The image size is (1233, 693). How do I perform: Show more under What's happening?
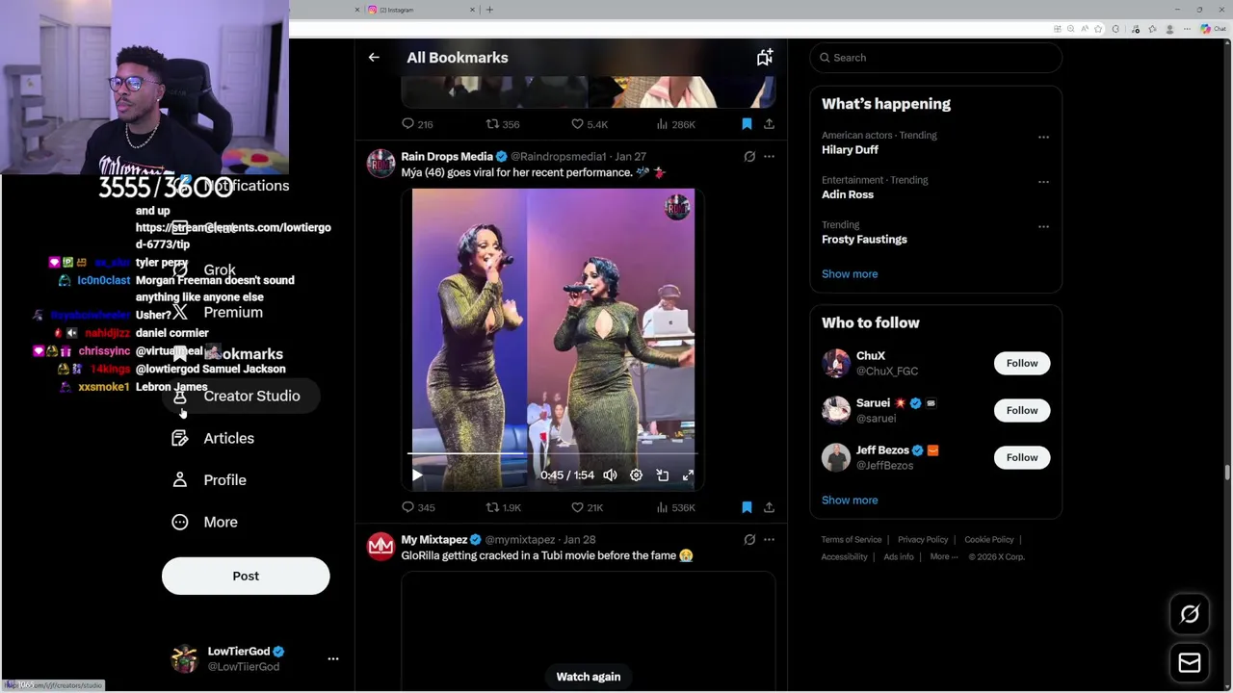850,274
